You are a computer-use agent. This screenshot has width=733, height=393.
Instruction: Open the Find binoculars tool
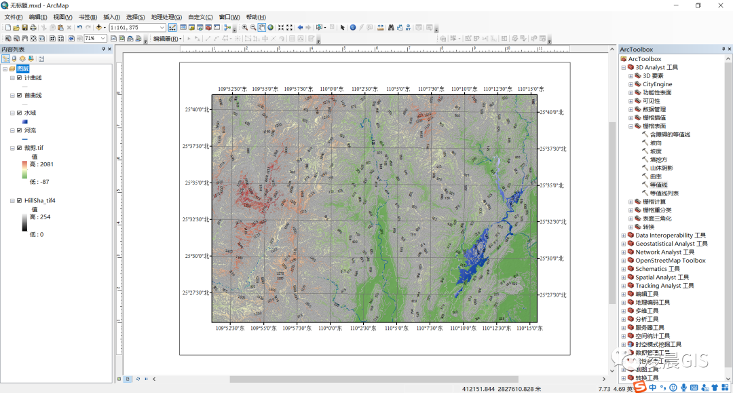point(391,28)
